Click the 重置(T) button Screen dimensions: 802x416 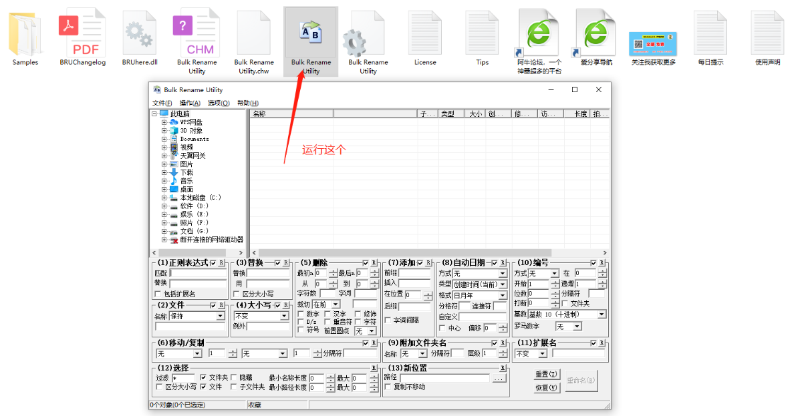[x=547, y=375]
